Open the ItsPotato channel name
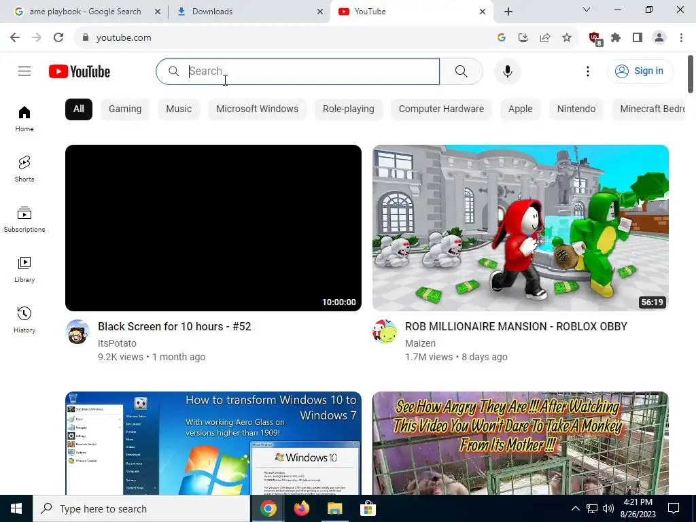This screenshot has width=696, height=522. coord(117,343)
